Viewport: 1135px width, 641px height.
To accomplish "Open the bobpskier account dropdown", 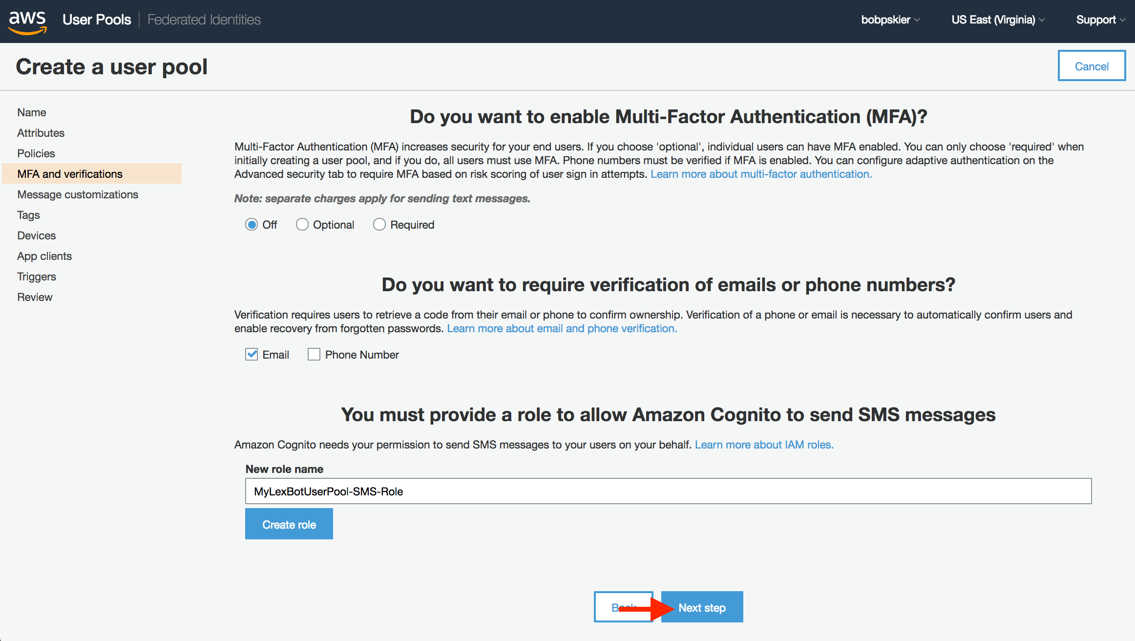I will click(x=890, y=20).
